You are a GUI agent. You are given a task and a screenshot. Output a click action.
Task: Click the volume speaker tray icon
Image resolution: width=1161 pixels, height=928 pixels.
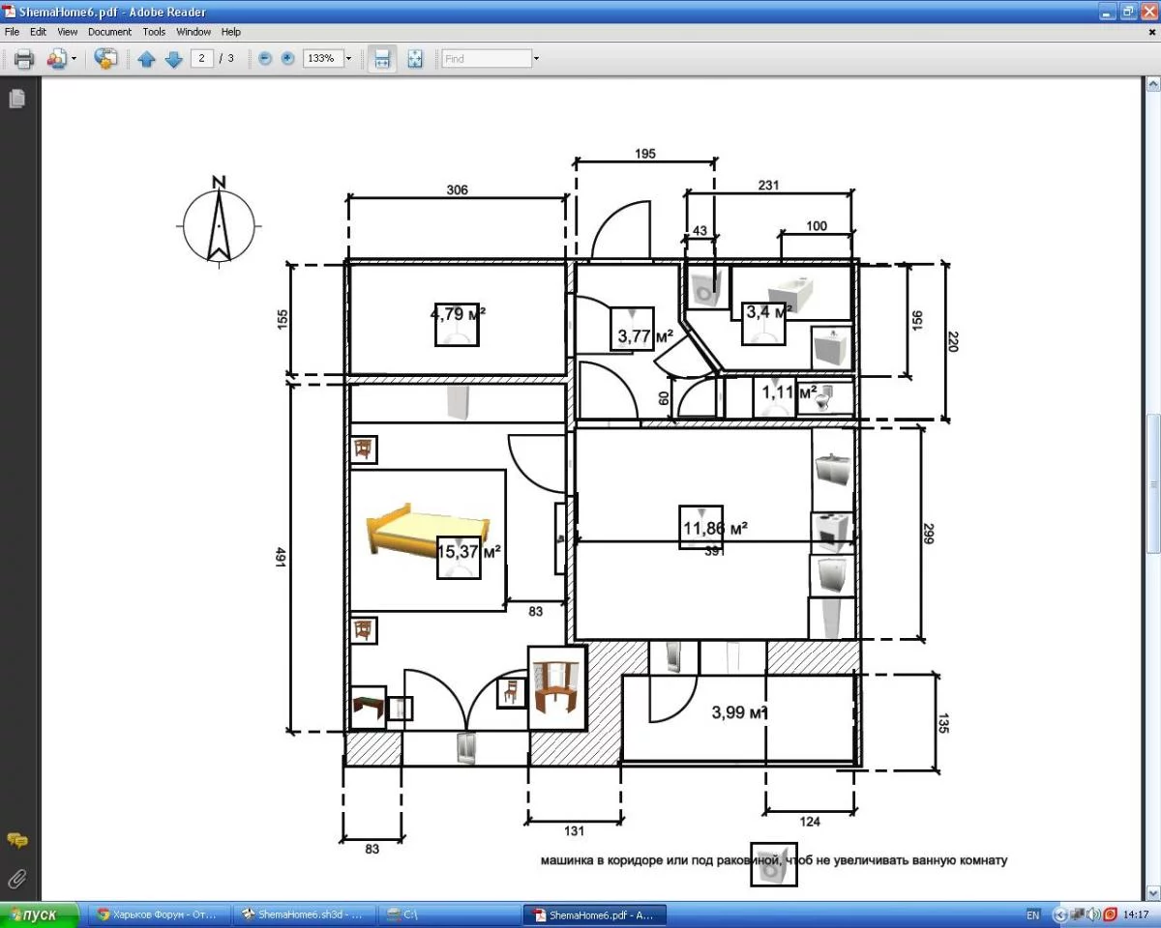1093,914
